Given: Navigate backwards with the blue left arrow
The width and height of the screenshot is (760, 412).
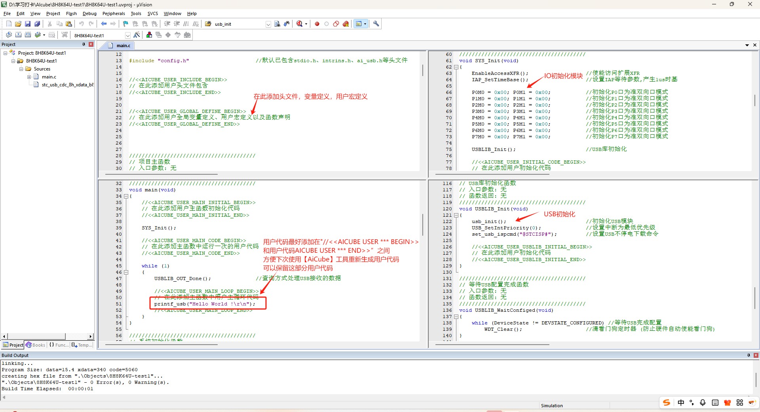Looking at the screenshot, I should coord(104,24).
